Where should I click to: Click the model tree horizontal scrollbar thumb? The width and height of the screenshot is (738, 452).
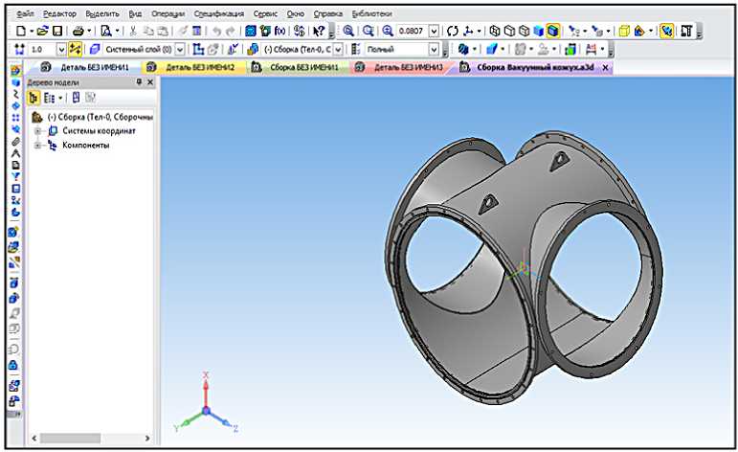point(70,439)
